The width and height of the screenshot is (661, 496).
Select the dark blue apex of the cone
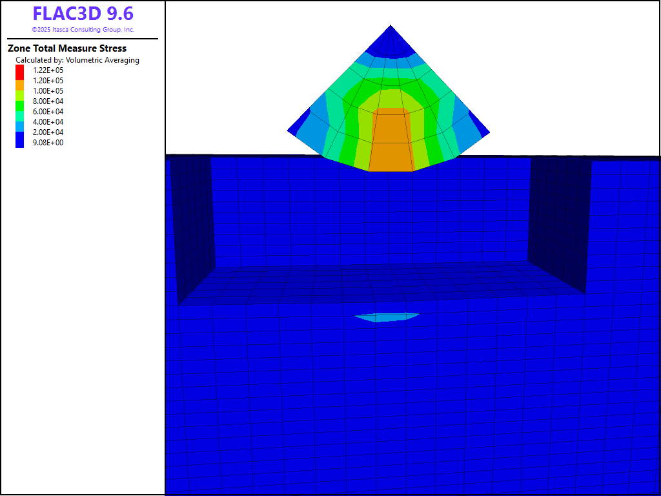(391, 41)
